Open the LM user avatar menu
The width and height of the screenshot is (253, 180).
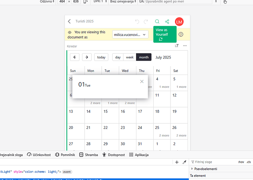coord(179,22)
